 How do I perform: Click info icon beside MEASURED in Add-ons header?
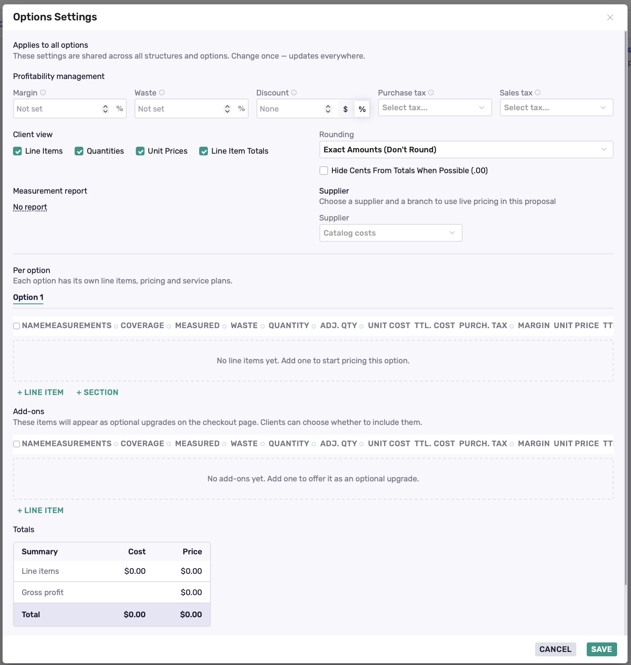[x=224, y=444]
